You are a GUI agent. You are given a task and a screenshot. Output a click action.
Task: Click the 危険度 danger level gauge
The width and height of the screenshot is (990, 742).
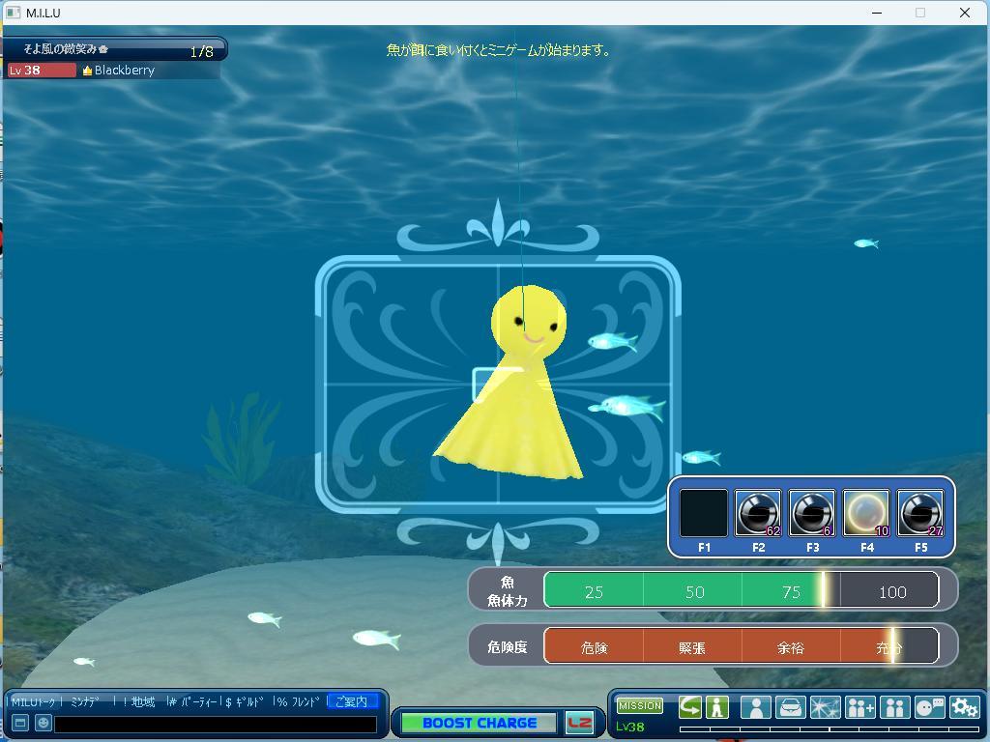click(742, 645)
